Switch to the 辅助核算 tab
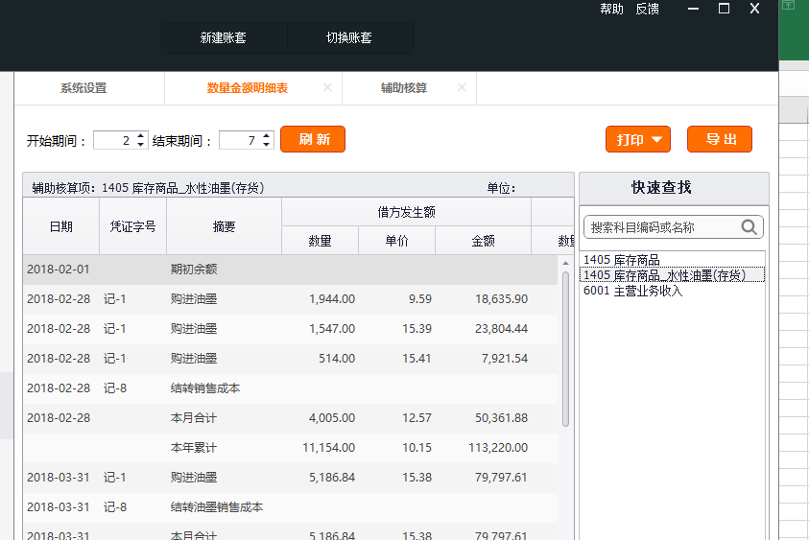The width and height of the screenshot is (809, 540). point(403,88)
